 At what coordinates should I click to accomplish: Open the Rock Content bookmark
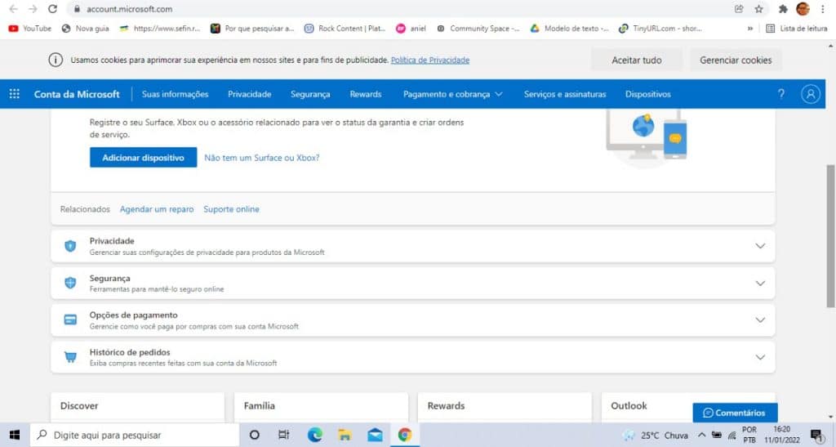(345, 29)
